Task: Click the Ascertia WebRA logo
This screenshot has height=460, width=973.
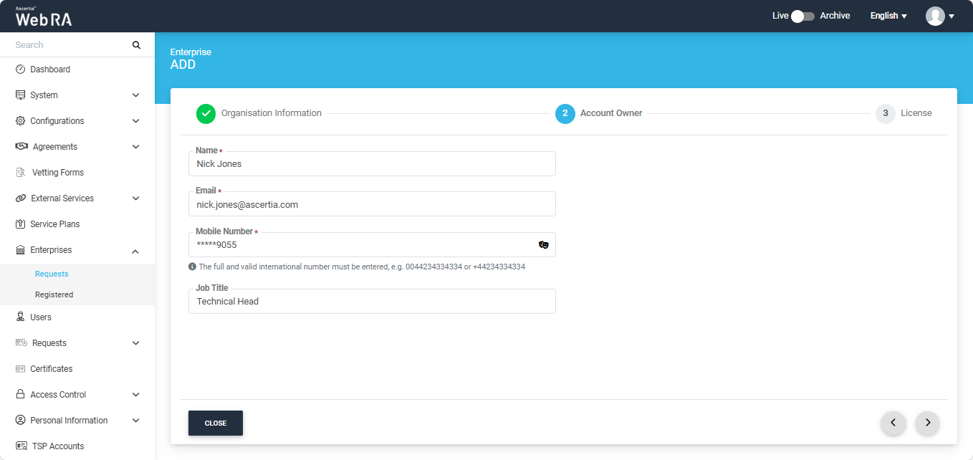Action: tap(44, 16)
